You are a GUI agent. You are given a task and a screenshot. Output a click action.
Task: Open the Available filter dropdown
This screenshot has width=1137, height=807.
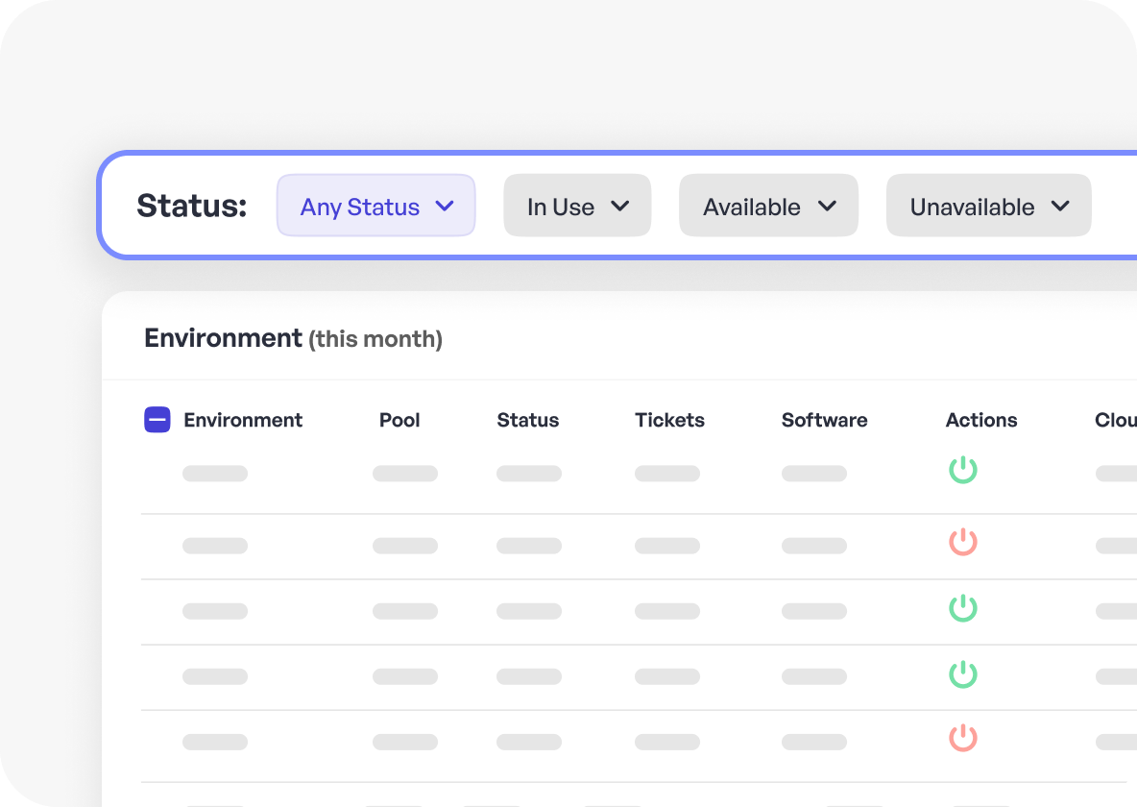(768, 206)
